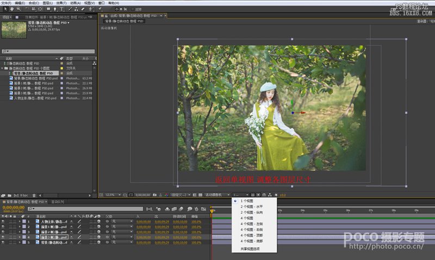Hide layer 2 前景1树 eye toggle

[3, 227]
